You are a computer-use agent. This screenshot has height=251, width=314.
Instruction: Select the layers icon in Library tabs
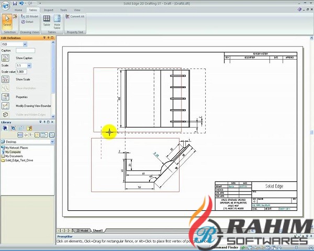coord(21,128)
